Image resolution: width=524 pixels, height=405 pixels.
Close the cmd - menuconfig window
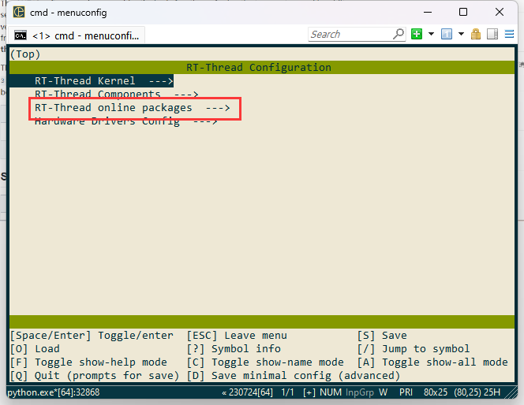(500, 13)
